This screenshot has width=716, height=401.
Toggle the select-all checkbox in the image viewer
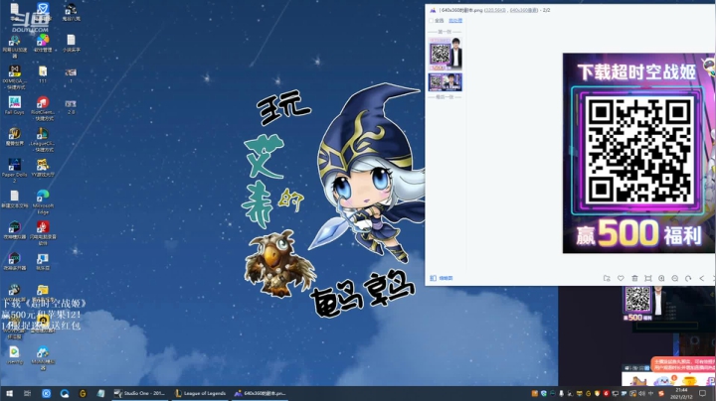coord(431,21)
